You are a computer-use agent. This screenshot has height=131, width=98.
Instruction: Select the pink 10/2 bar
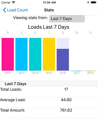8,54
